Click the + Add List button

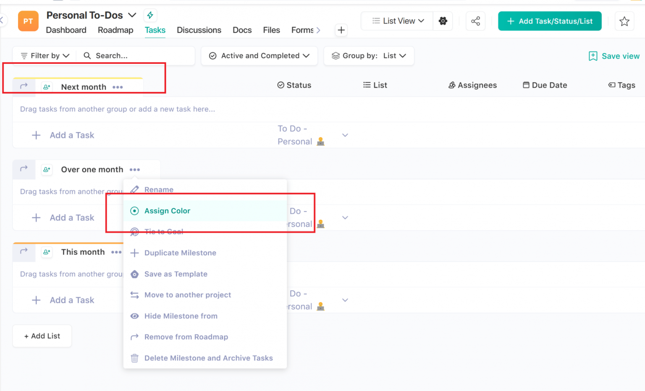click(x=42, y=336)
